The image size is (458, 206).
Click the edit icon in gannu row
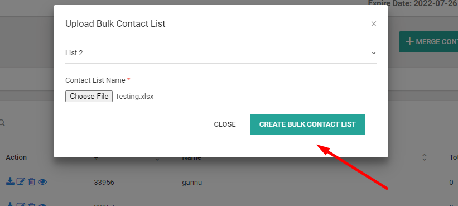coord(21,182)
